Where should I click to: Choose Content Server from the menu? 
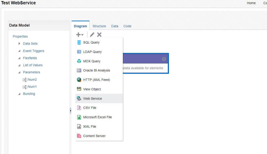click(99, 136)
